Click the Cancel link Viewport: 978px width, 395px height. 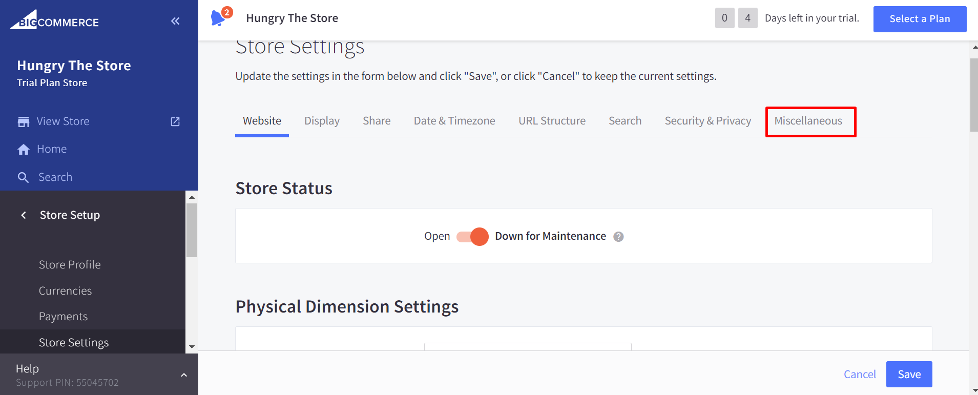(859, 375)
